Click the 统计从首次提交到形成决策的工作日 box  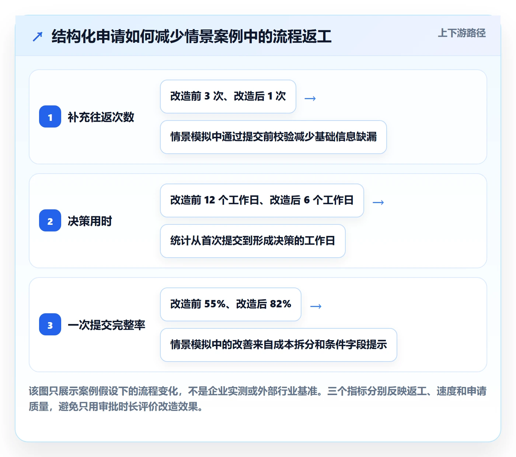coord(253,241)
